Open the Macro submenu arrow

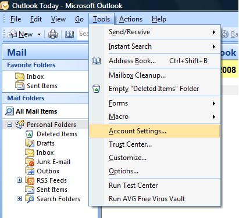(214, 117)
